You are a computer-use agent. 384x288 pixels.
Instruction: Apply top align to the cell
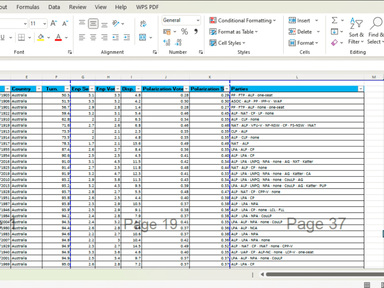click(82, 23)
